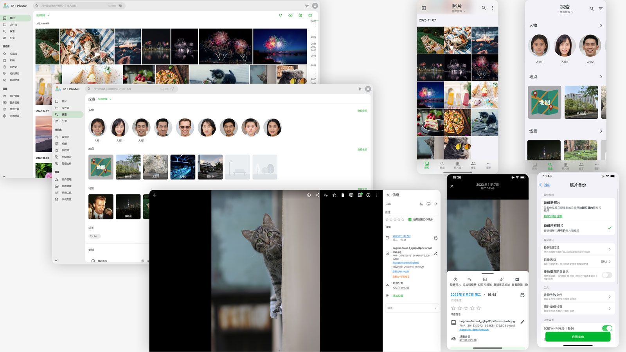Image resolution: width=626 pixels, height=352 pixels.
Task: Open 全部图库 dropdown on mobile 照片 screen
Action: tap(458, 11)
